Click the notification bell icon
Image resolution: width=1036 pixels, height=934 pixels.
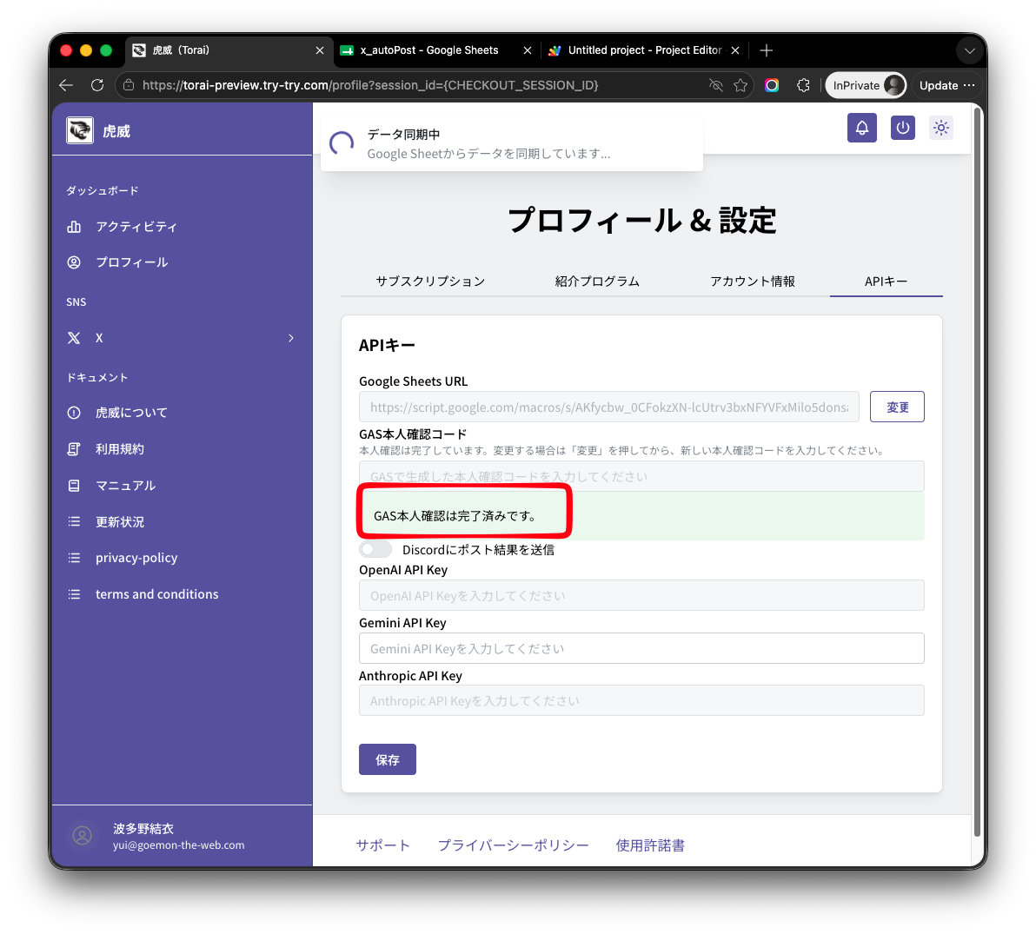(861, 128)
